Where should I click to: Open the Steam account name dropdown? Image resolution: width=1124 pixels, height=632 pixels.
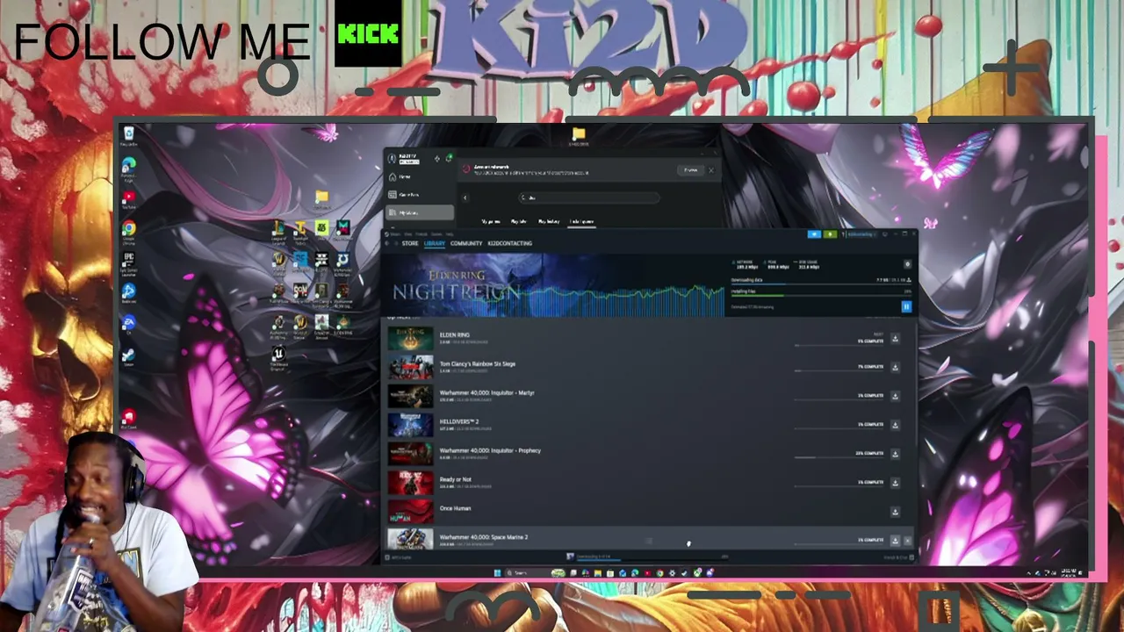coord(861,234)
